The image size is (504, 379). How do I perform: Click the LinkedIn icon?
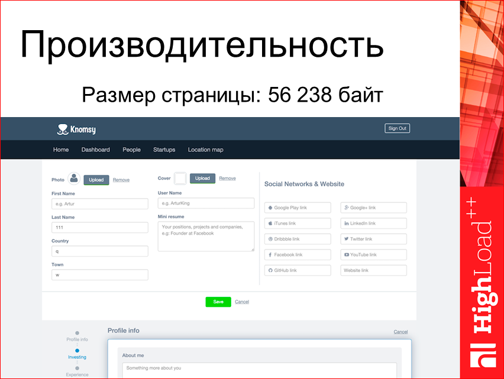(x=345, y=223)
